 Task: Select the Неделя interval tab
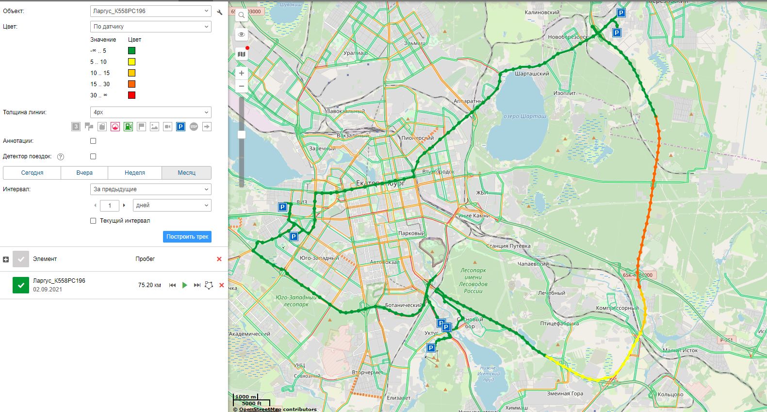[x=135, y=173]
